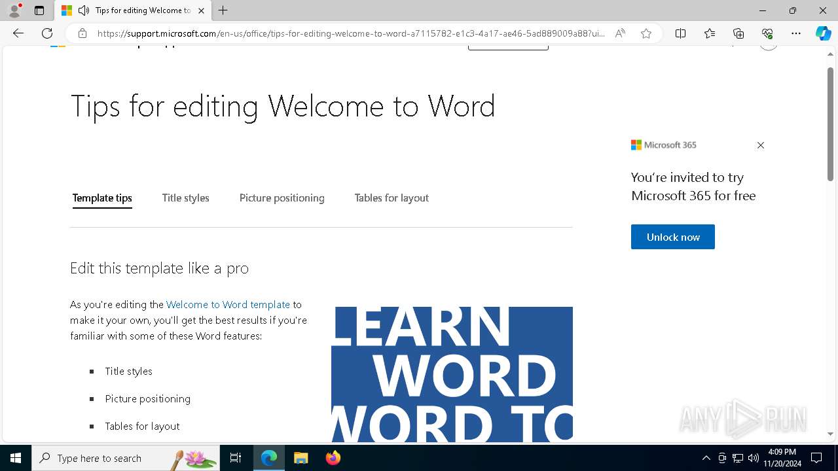Image resolution: width=838 pixels, height=471 pixels.
Task: Open Microsoft Edge from the taskbar
Action: (x=269, y=458)
